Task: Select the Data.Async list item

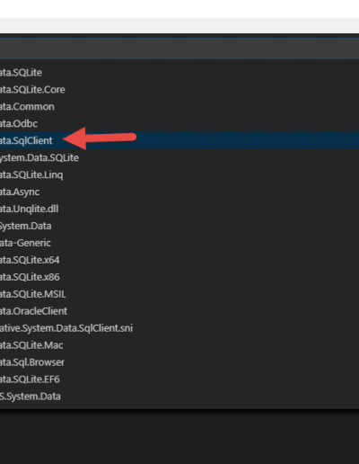Action: [x=179, y=192]
